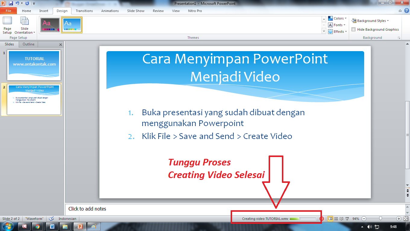This screenshot has height=231, width=410.
Task: Open Windows Start button
Action: (8, 226)
